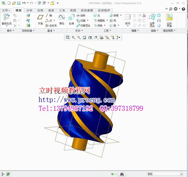Expand the 筋 rib dropdown arrow
This screenshot has width=188, height=177.
[x=118, y=25]
